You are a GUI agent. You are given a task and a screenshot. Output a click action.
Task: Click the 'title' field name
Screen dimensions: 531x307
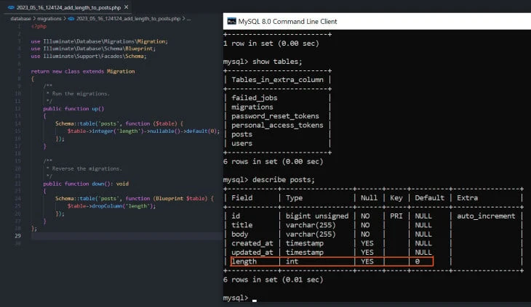[x=241, y=225]
